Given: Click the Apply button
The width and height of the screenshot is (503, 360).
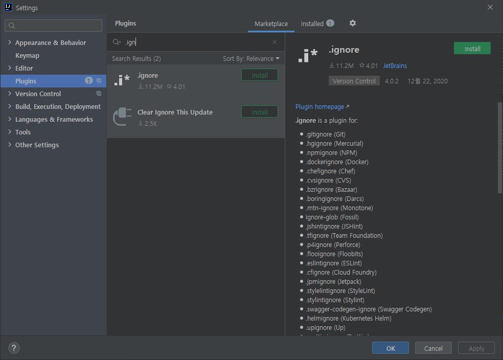Looking at the screenshot, I should coord(476,348).
